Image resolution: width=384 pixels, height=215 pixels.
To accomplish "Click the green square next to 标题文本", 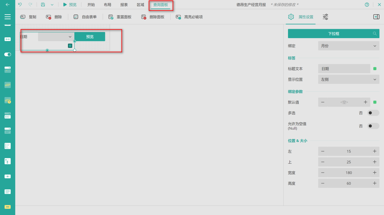I will pos(375,69).
